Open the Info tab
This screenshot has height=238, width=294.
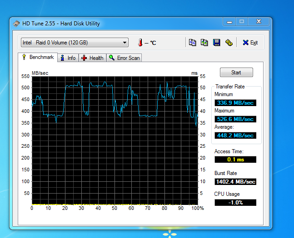coord(68,58)
